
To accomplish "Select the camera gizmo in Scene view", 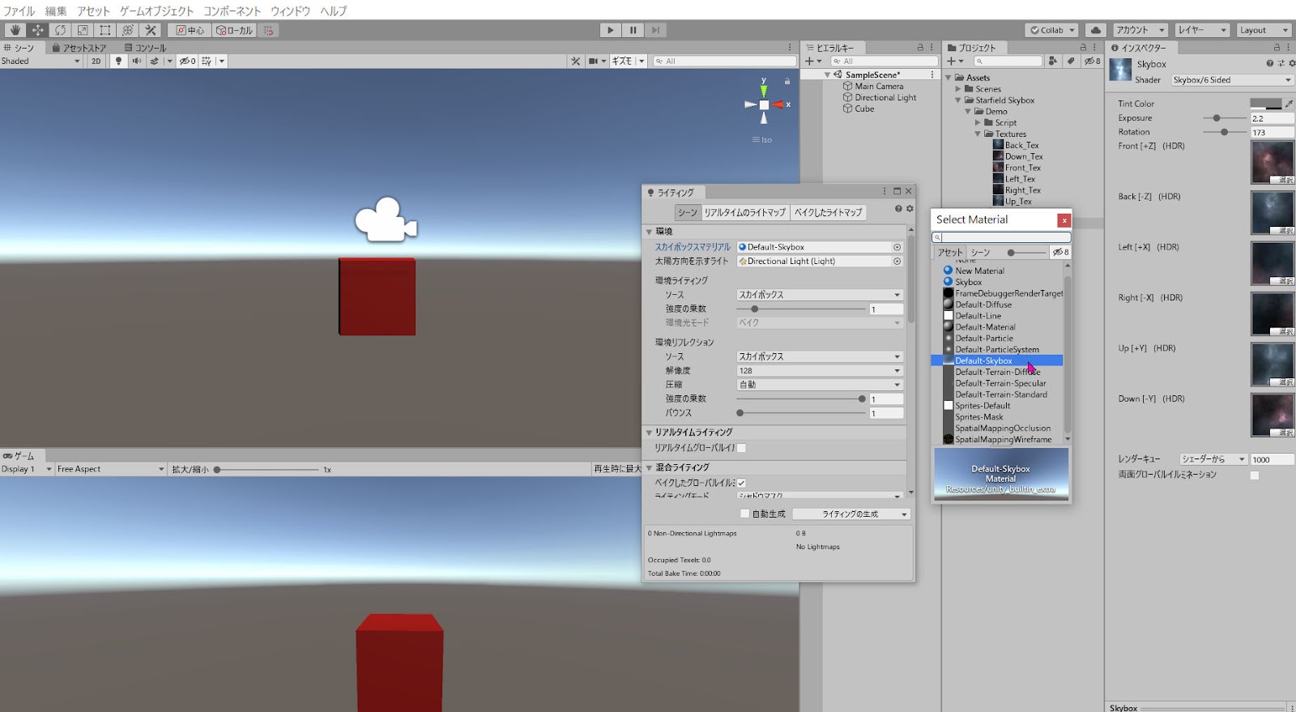I will (386, 220).
